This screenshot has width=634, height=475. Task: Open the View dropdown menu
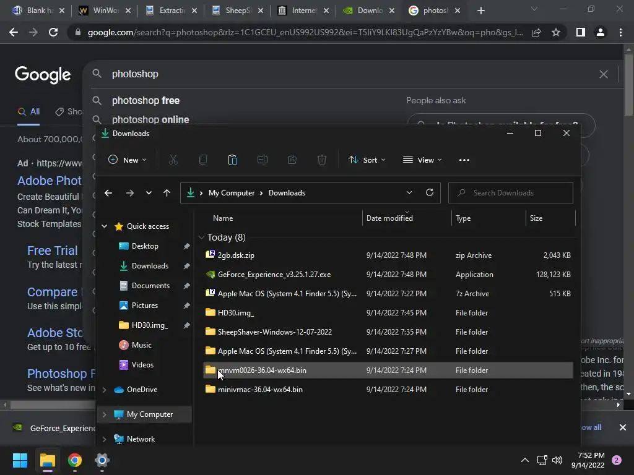click(x=422, y=160)
